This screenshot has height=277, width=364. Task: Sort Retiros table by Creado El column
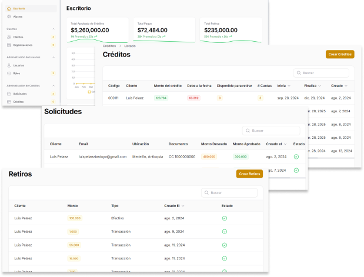pyautogui.click(x=183, y=206)
